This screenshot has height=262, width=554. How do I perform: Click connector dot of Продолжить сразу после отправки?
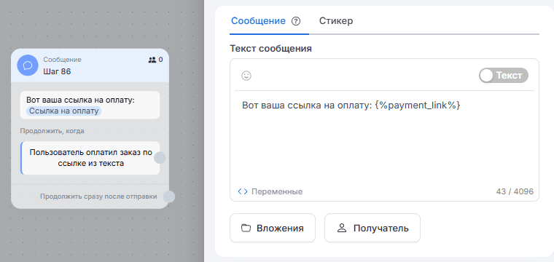[169, 196]
